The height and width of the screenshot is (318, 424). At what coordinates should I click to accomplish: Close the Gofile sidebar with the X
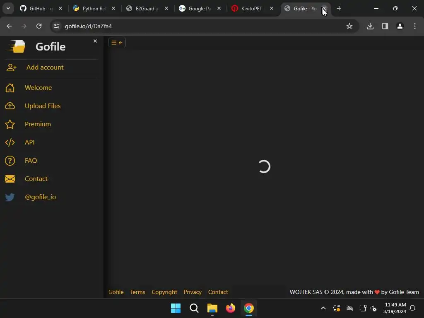pos(95,41)
